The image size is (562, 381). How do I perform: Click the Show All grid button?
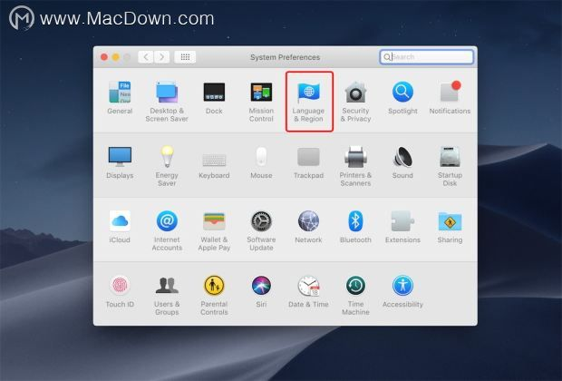click(185, 57)
